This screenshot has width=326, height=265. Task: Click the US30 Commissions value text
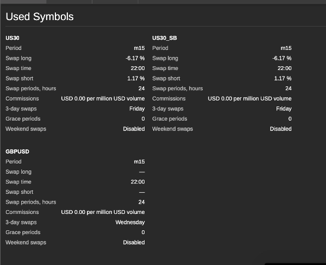[103, 98]
